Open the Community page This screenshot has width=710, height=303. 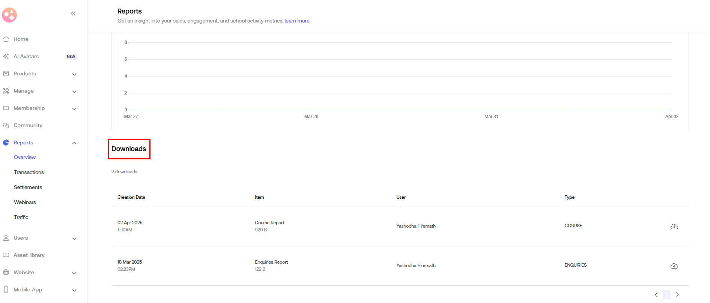tap(28, 125)
